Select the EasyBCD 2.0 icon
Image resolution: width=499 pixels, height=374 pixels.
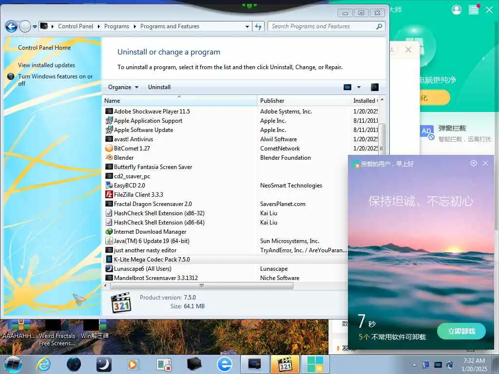tap(109, 185)
